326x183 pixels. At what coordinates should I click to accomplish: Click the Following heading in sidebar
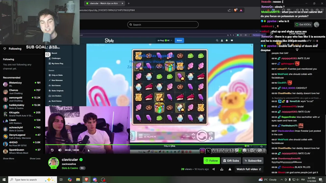pos(8,59)
